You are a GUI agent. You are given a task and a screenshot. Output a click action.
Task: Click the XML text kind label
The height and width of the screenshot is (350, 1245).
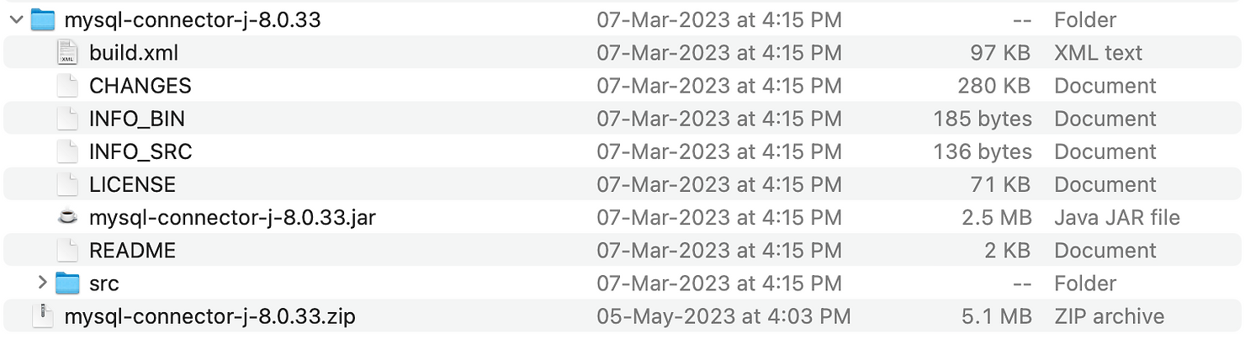(1098, 53)
